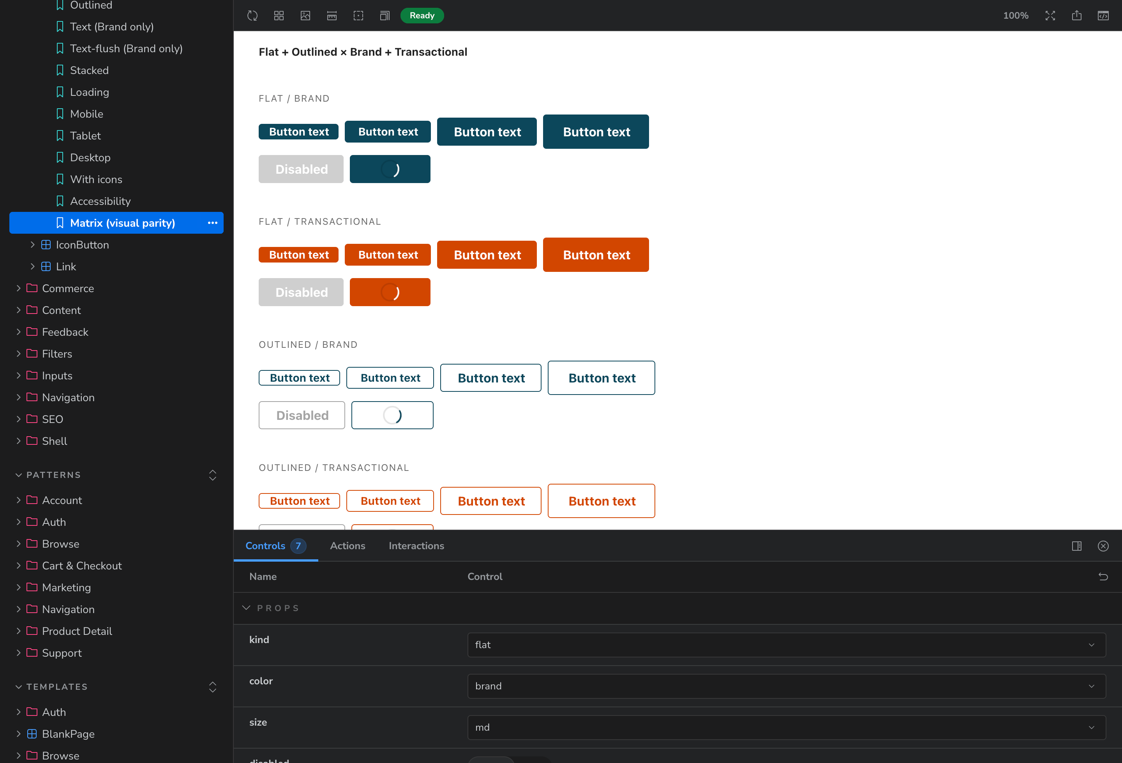The image size is (1122, 763).
Task: Click the Disabled button under Outlined / Brand
Action: [302, 415]
